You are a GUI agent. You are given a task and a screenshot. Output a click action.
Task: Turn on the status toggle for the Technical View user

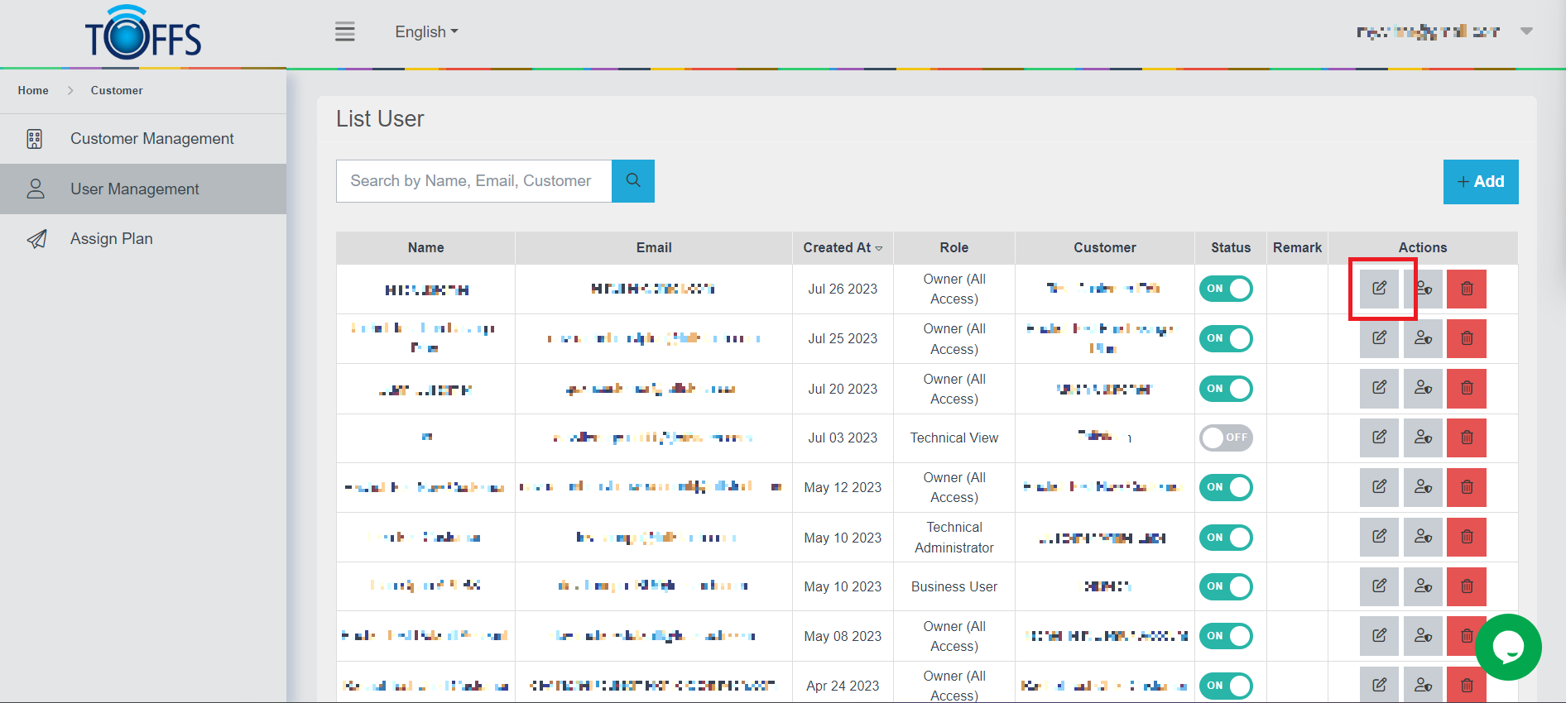(1226, 438)
